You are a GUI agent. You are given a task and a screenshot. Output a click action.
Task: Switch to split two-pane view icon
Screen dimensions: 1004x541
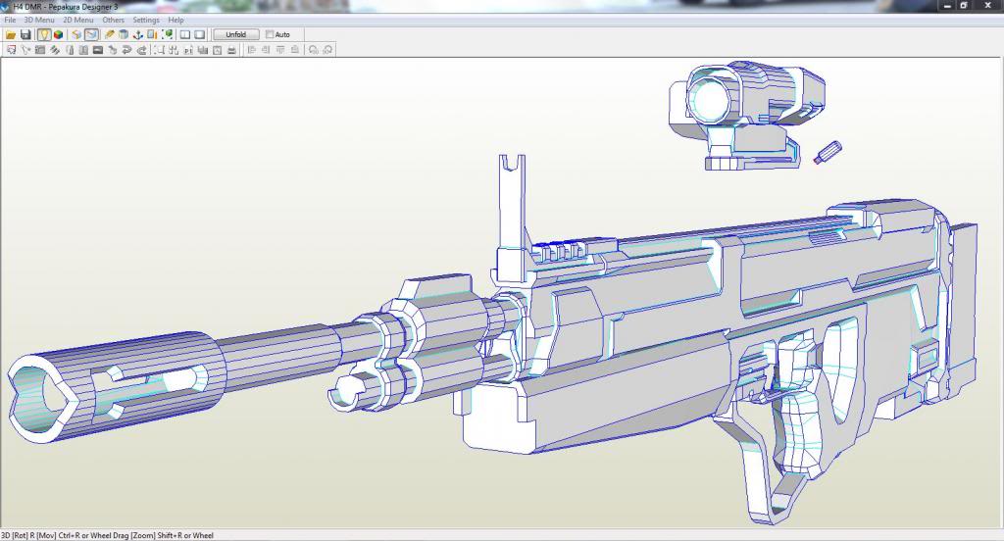(x=185, y=34)
